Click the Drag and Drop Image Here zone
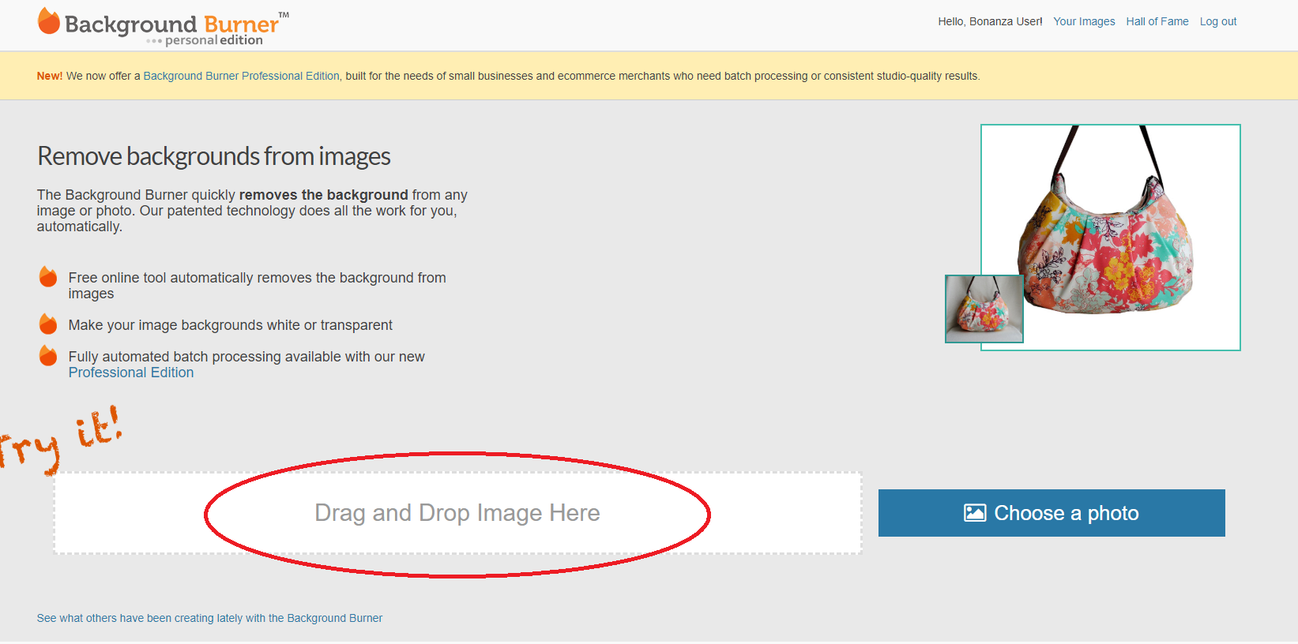The width and height of the screenshot is (1298, 644). [x=457, y=513]
